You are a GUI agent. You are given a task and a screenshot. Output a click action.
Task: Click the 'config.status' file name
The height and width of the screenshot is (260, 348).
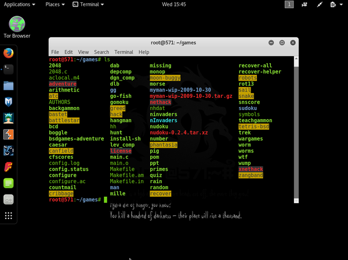tap(68, 169)
